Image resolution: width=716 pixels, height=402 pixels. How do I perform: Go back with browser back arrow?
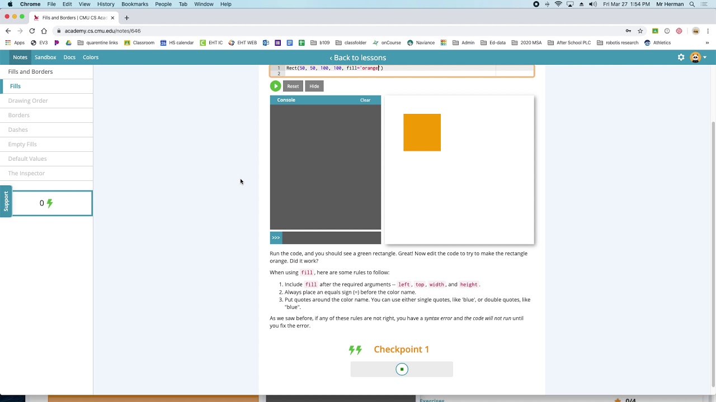(x=8, y=31)
